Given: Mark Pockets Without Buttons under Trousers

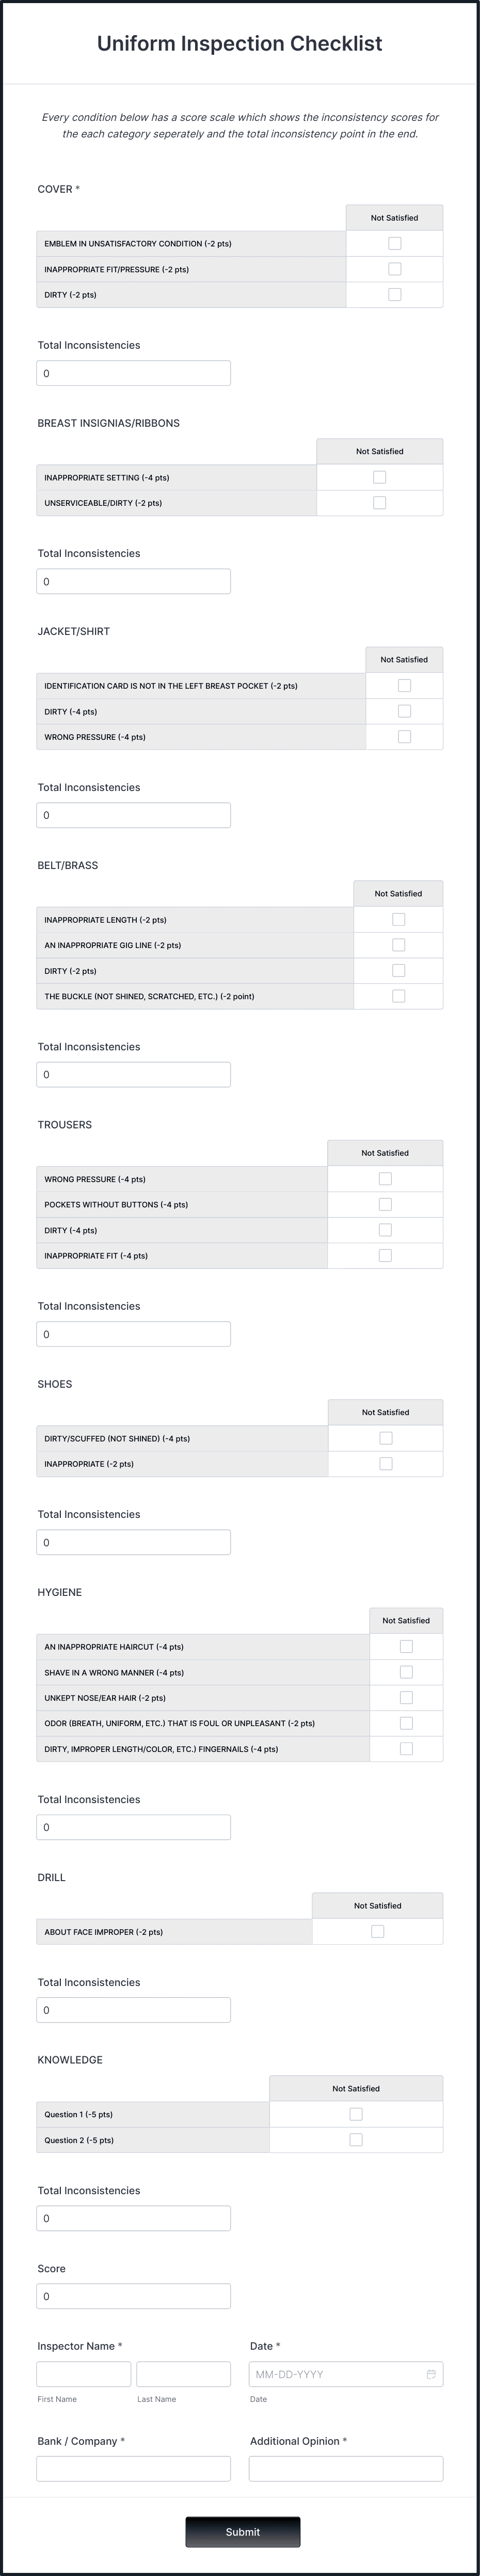Looking at the screenshot, I should tap(385, 1204).
